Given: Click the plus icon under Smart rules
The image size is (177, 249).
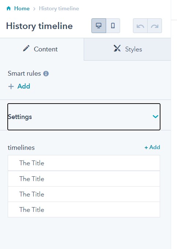Looking at the screenshot, I should pyautogui.click(x=11, y=87).
